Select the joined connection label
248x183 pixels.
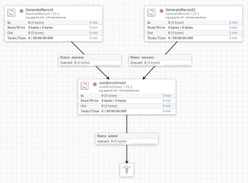126,136
